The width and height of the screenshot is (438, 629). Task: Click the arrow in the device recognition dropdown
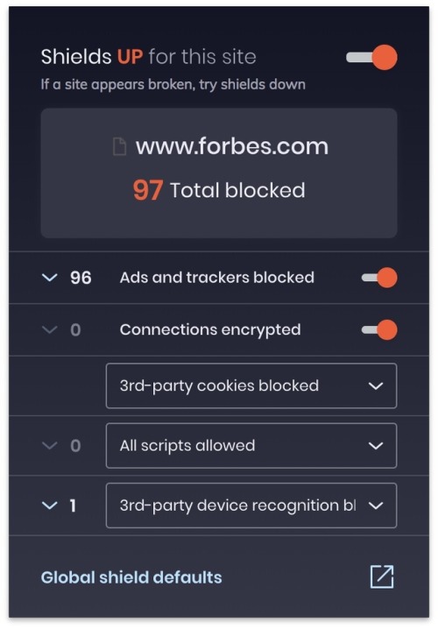(x=376, y=505)
